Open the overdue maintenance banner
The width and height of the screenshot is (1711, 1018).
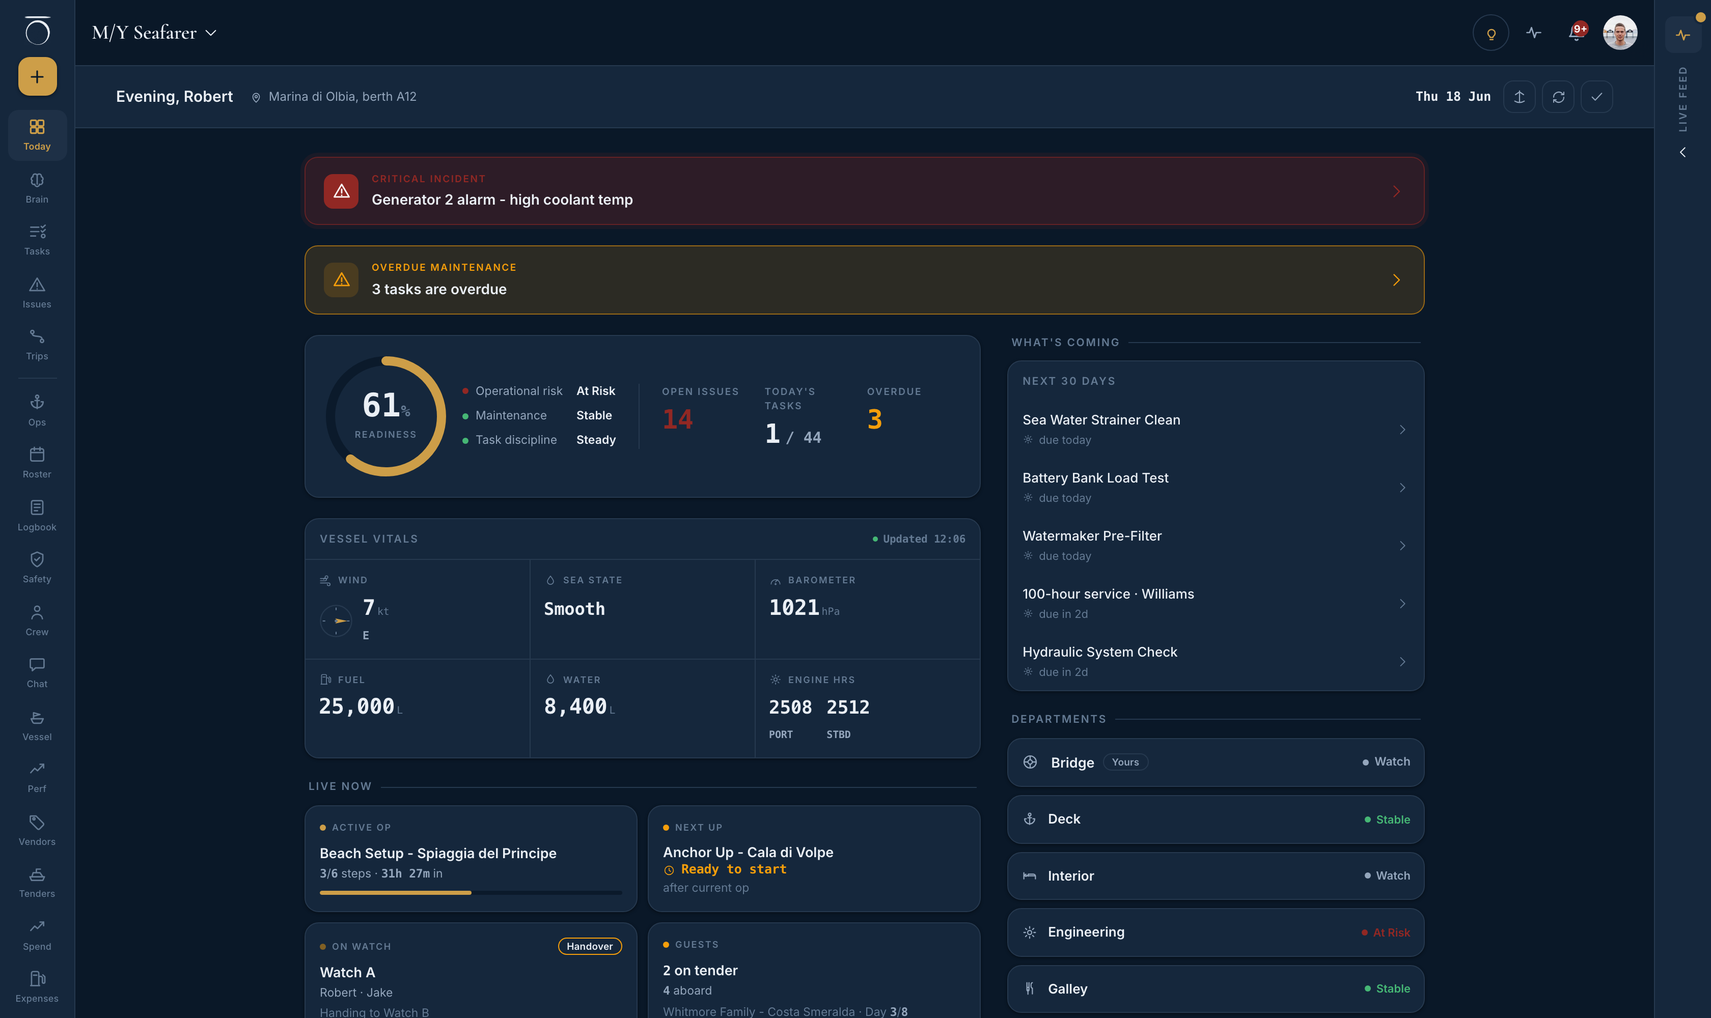864,280
